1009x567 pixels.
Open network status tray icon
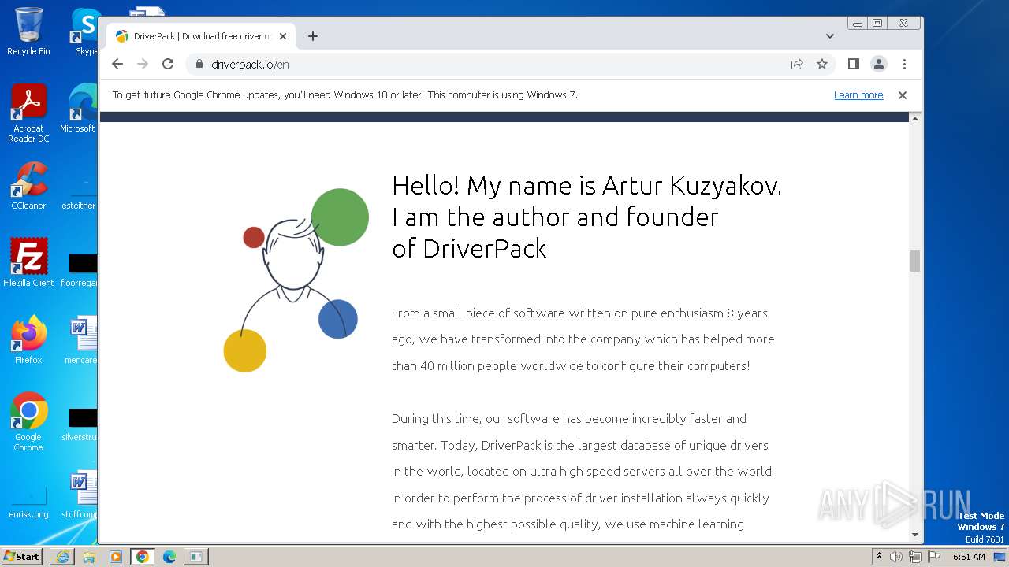[914, 557]
